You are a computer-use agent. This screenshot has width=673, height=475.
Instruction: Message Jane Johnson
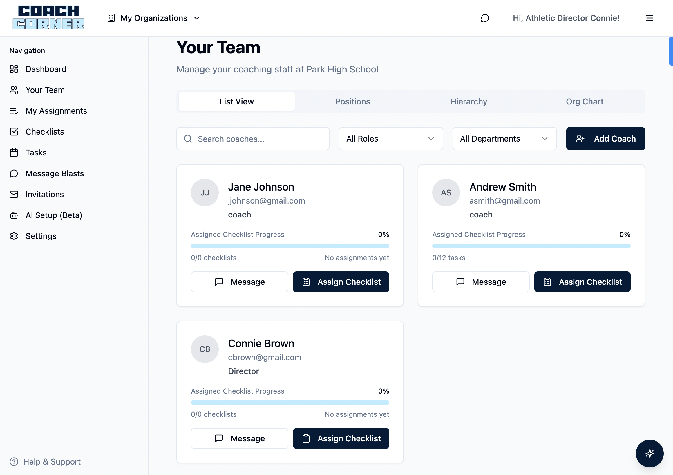pos(240,282)
